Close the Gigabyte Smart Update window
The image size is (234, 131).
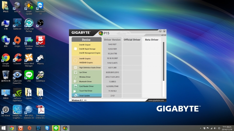[164, 31]
